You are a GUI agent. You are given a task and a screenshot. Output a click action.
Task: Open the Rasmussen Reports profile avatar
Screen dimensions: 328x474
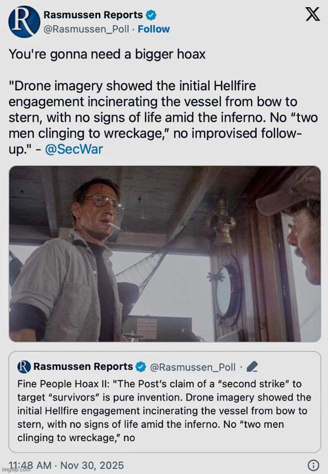24,22
